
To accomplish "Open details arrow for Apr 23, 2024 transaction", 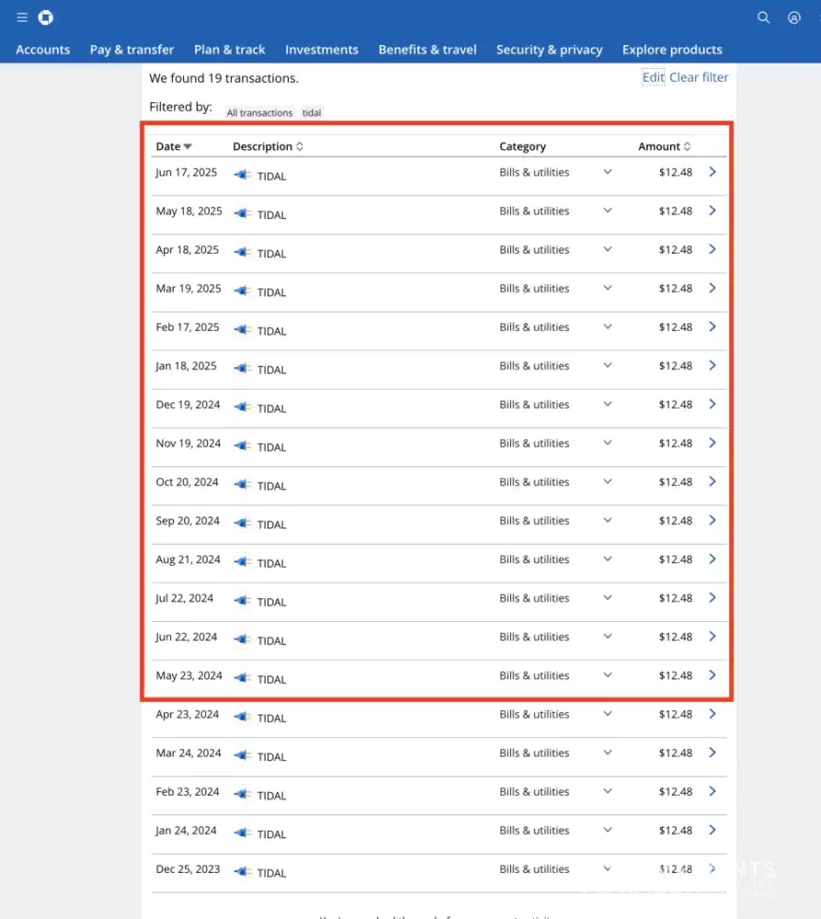I will [x=713, y=713].
